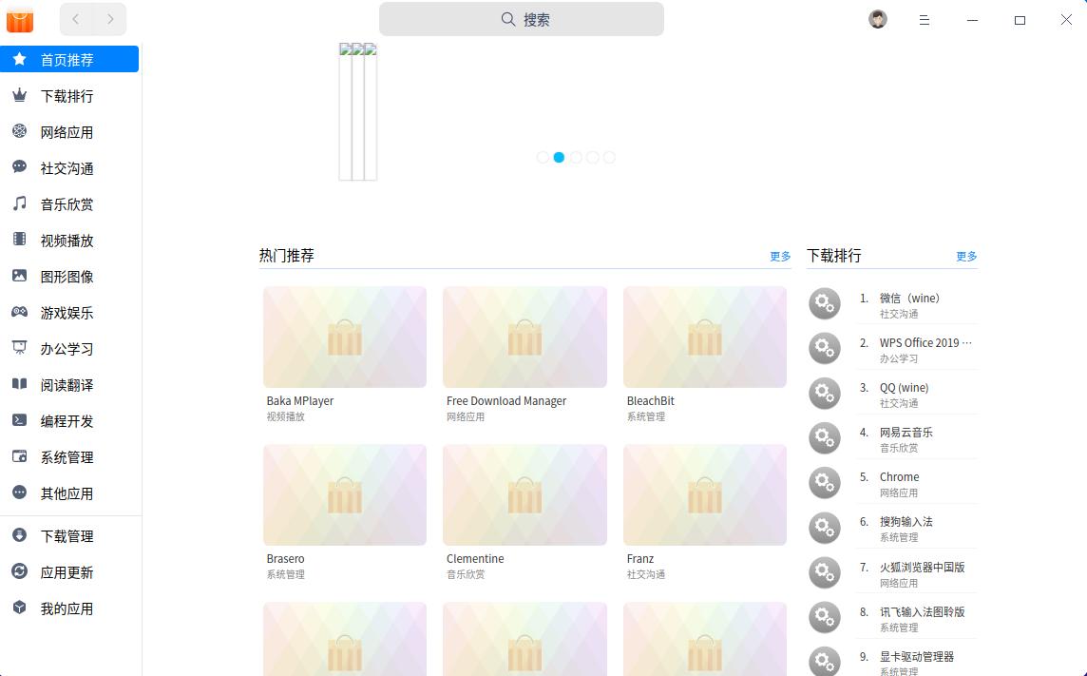Open the 网络应用 category
Image resolution: width=1087 pixels, height=676 pixels.
tap(69, 132)
